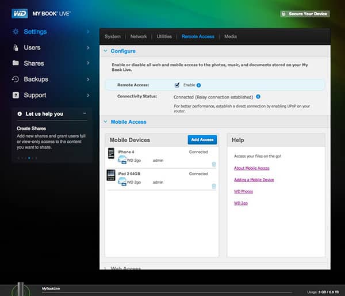
Task: Click the iPhone 4 device name
Action: [126, 152]
